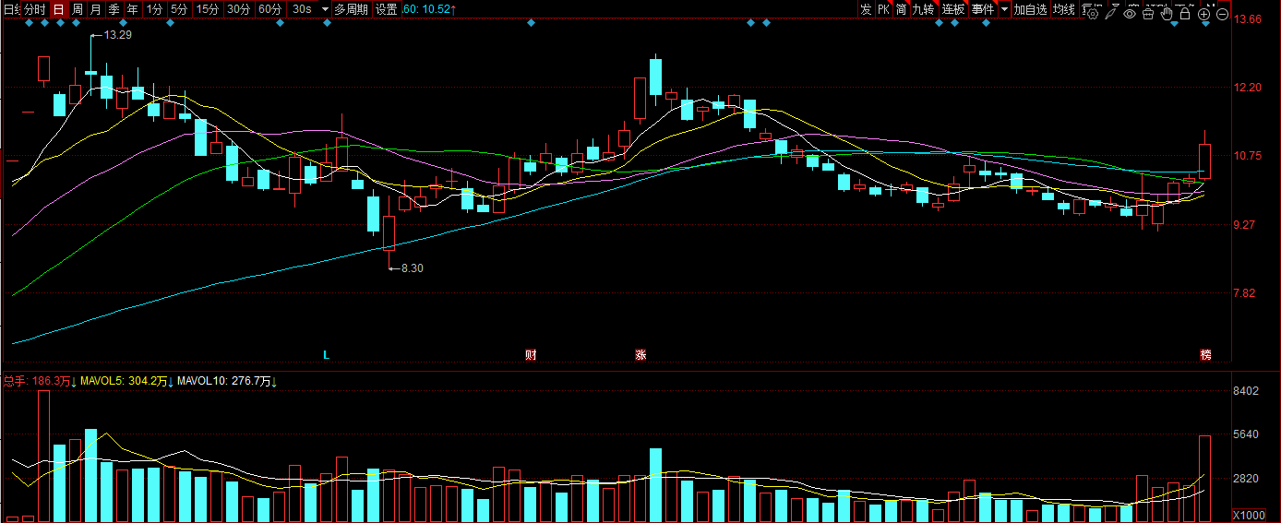Click the 7.82 price axis label
Image resolution: width=1281 pixels, height=523 pixels.
click(x=1246, y=293)
